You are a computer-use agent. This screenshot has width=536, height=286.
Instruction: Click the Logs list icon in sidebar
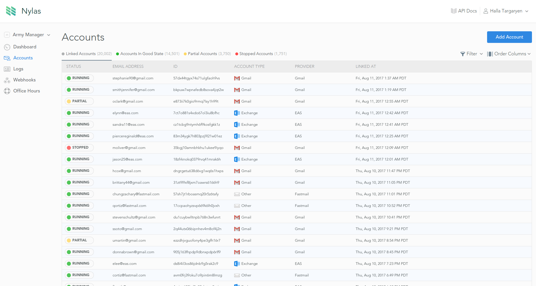tap(7, 69)
